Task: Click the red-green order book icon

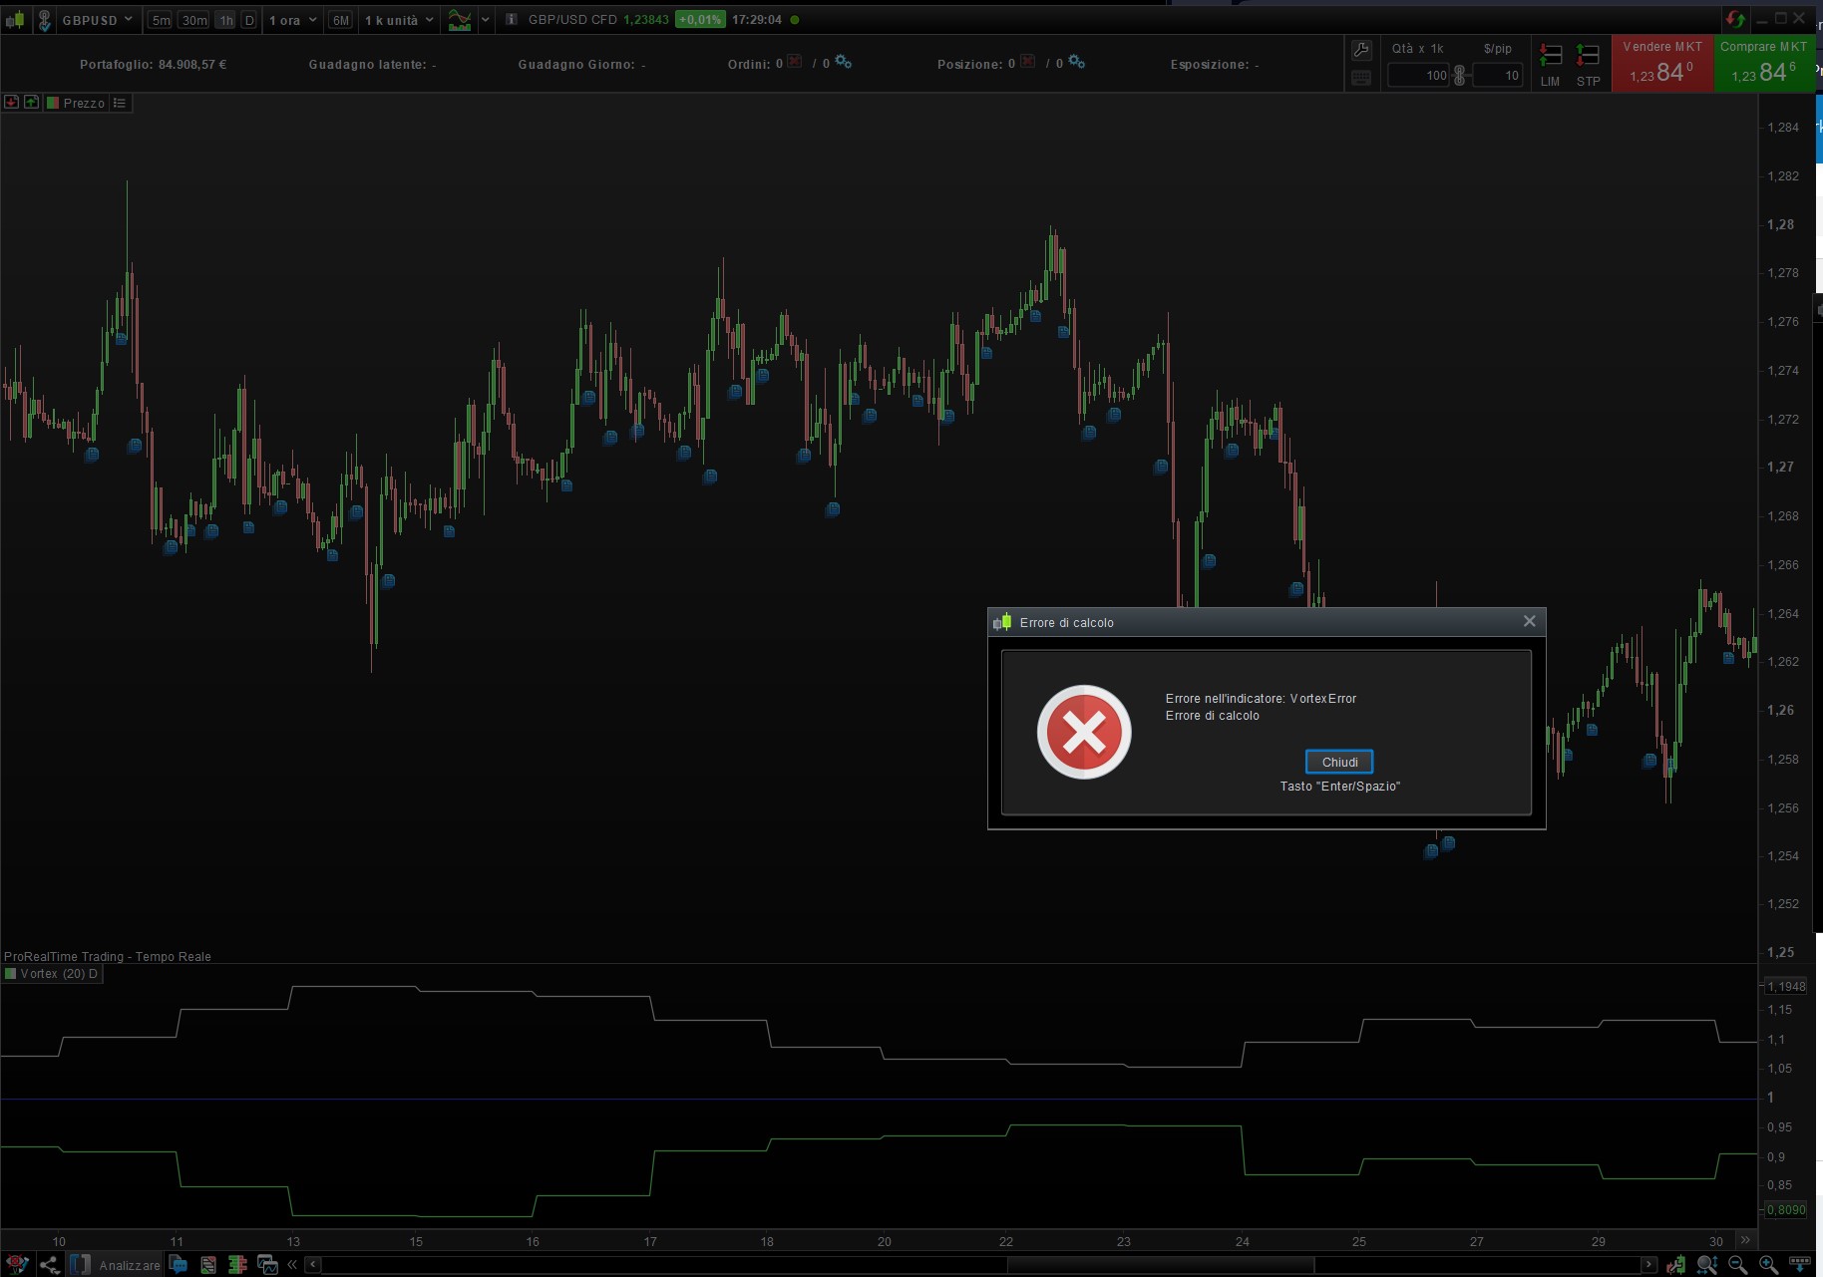Action: tap(237, 1265)
